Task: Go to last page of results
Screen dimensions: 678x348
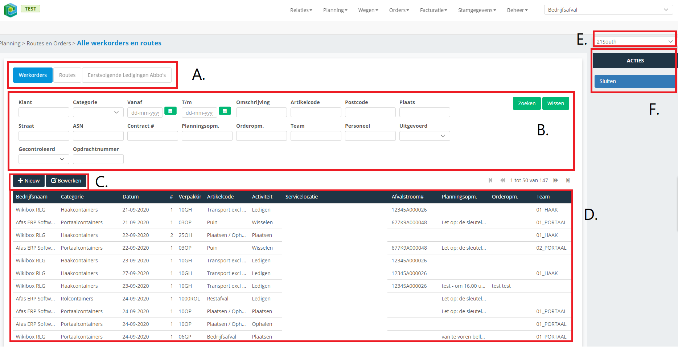Action: coord(568,180)
